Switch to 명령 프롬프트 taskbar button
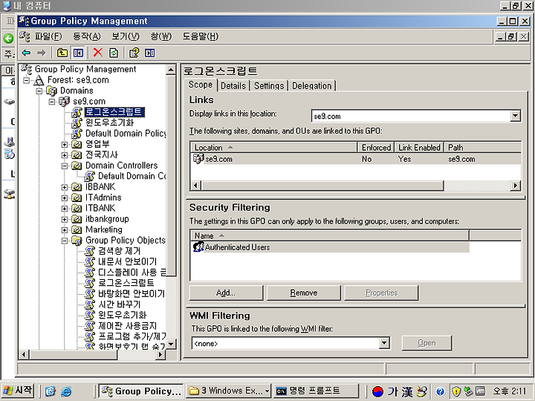Viewport: 535px width, 401px height. (316, 391)
